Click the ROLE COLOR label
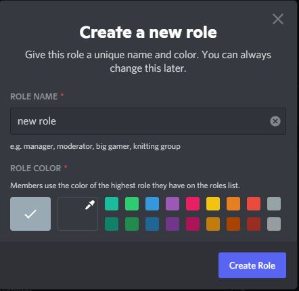Viewport: 299px width, 291px height. click(x=36, y=169)
